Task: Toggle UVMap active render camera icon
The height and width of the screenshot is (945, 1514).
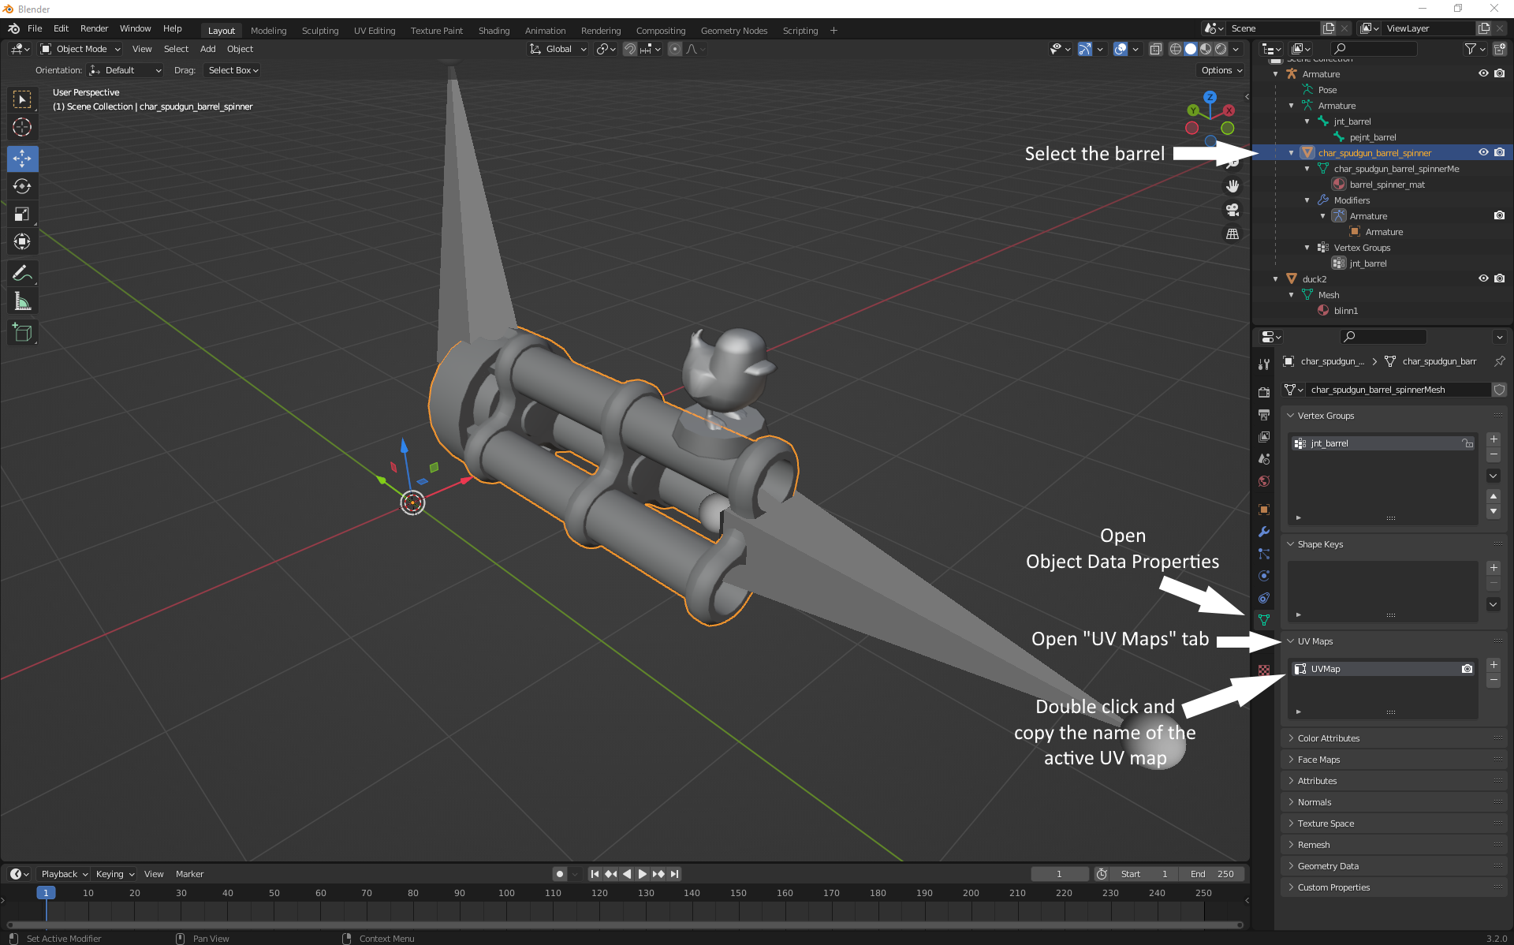Action: pyautogui.click(x=1467, y=669)
